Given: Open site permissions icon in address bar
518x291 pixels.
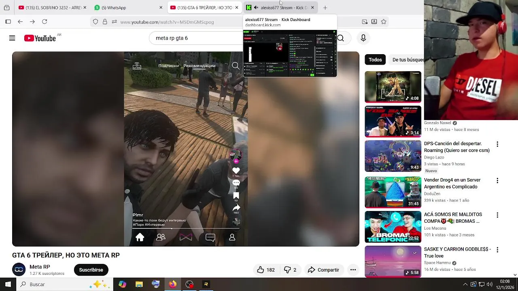Looking at the screenshot, I should pos(114,22).
